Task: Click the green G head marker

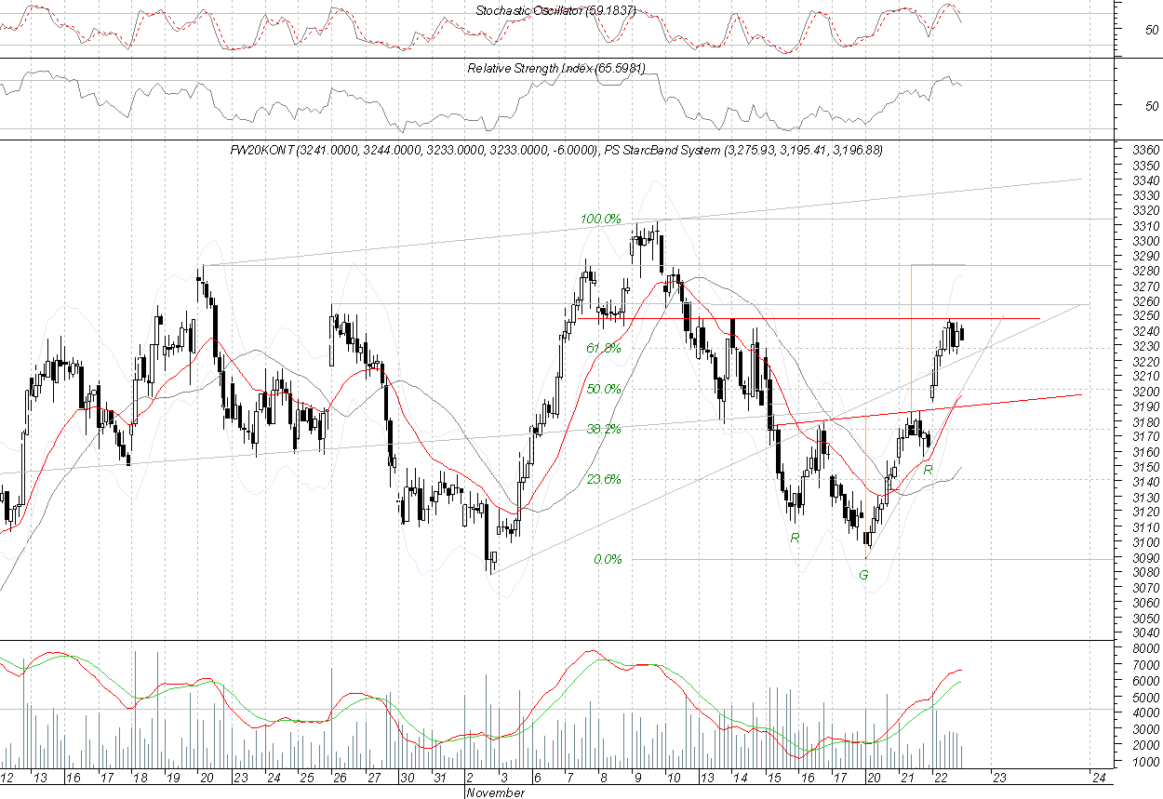Action: [x=863, y=575]
